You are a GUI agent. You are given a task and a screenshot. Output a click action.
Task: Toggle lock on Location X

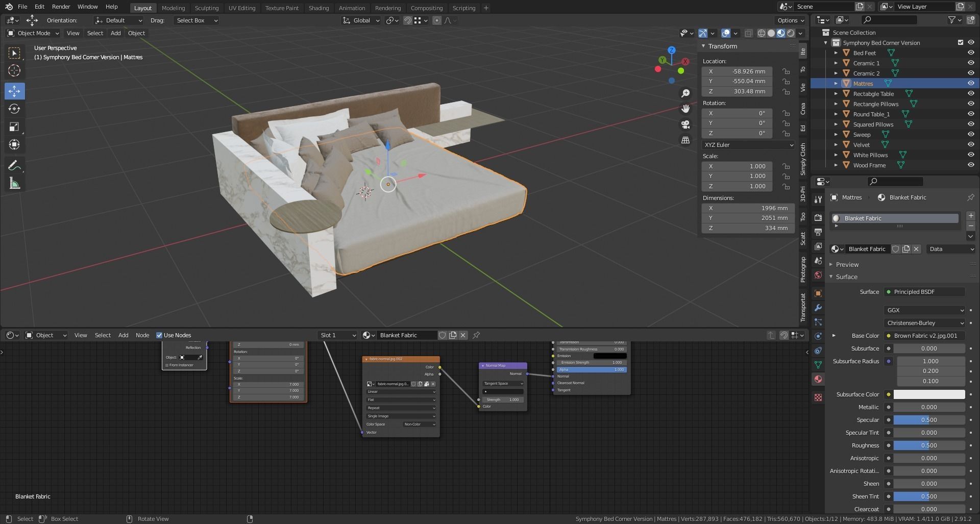(x=786, y=71)
